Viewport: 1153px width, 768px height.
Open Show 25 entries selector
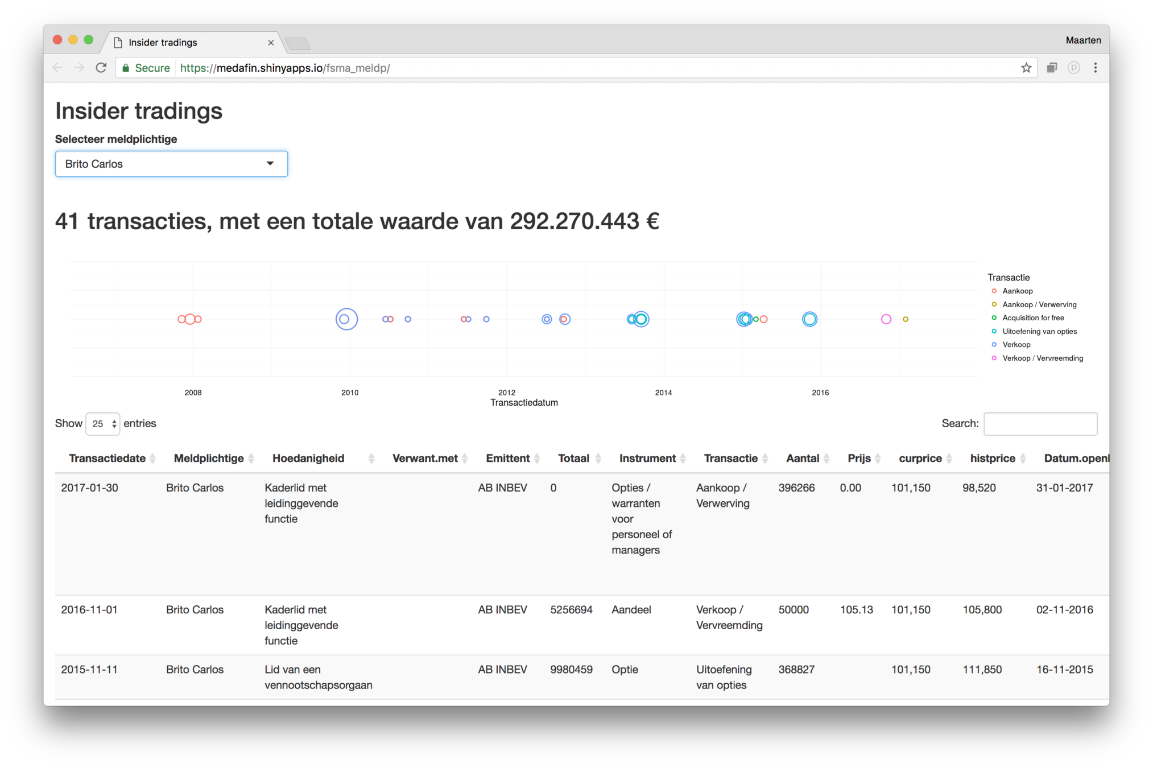click(x=103, y=424)
